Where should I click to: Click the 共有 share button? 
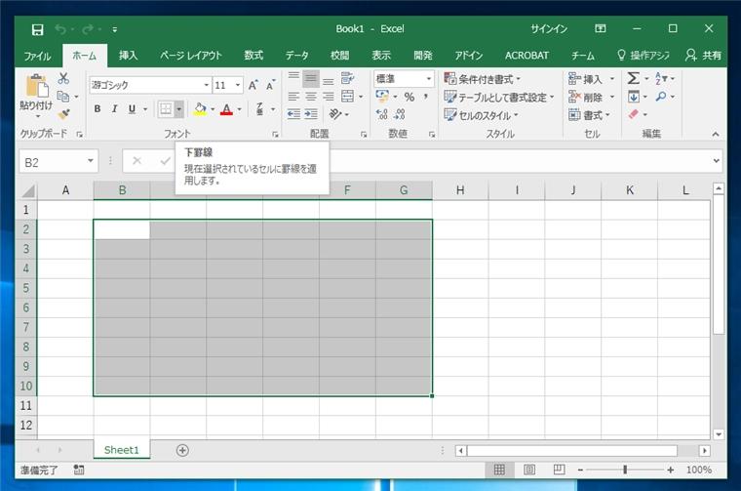703,56
